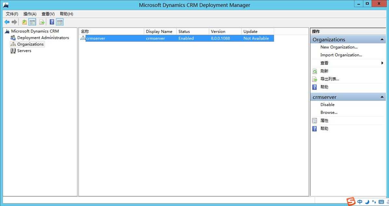
Task: Go up one level in the tree
Action: click(x=24, y=22)
